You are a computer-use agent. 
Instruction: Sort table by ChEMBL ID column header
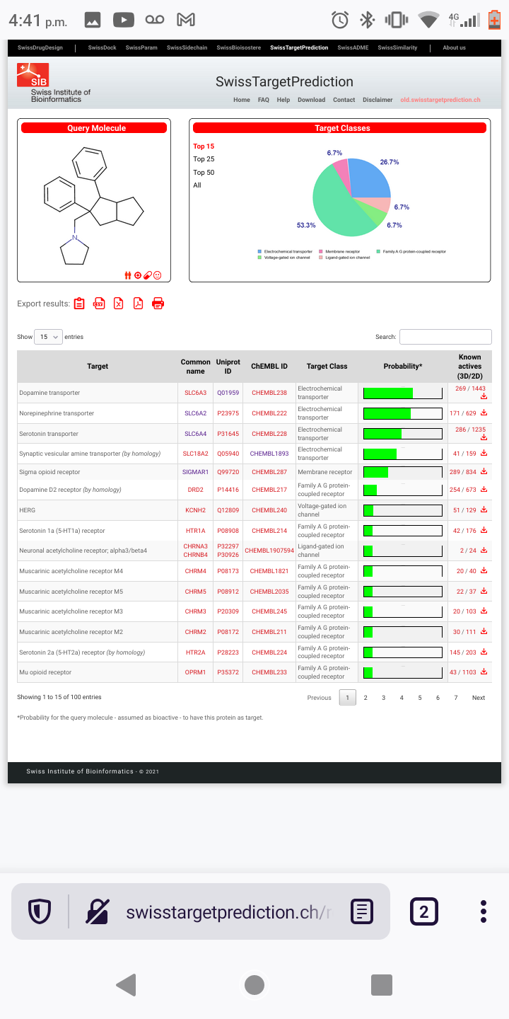pyautogui.click(x=269, y=367)
